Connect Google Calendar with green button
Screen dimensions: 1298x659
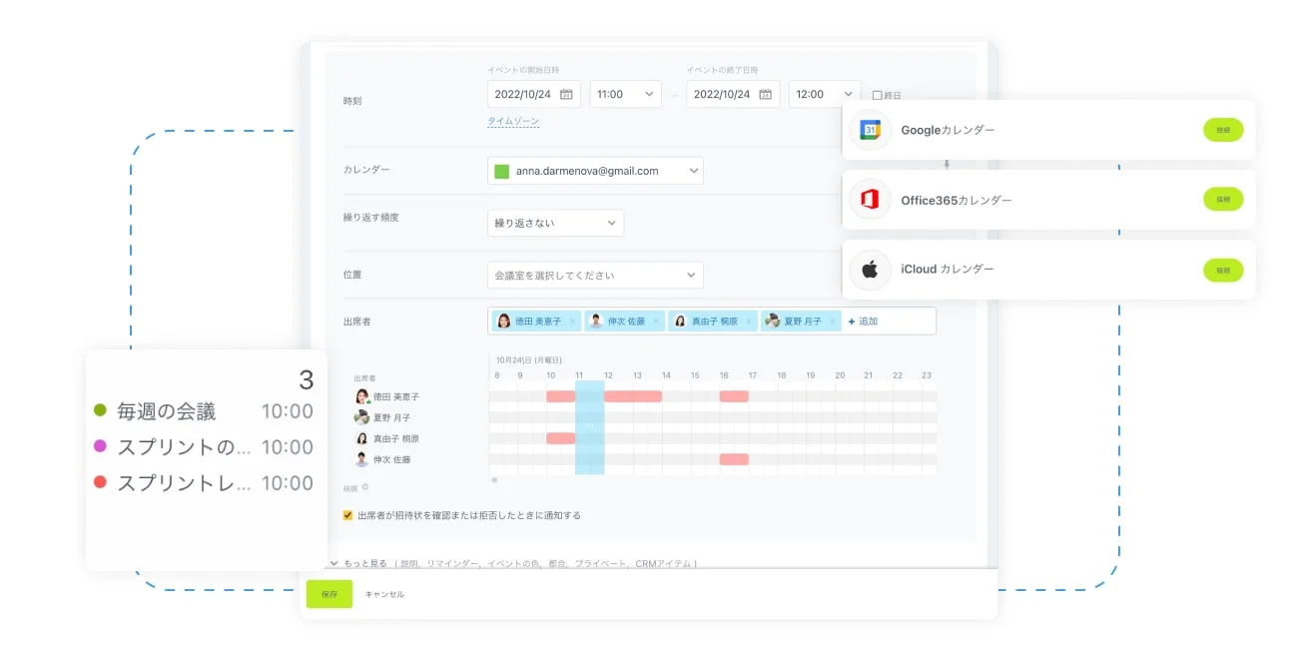1223,130
